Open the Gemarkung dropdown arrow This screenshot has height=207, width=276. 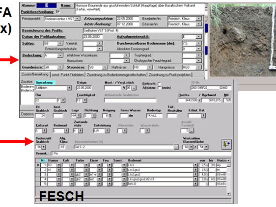click(69, 88)
